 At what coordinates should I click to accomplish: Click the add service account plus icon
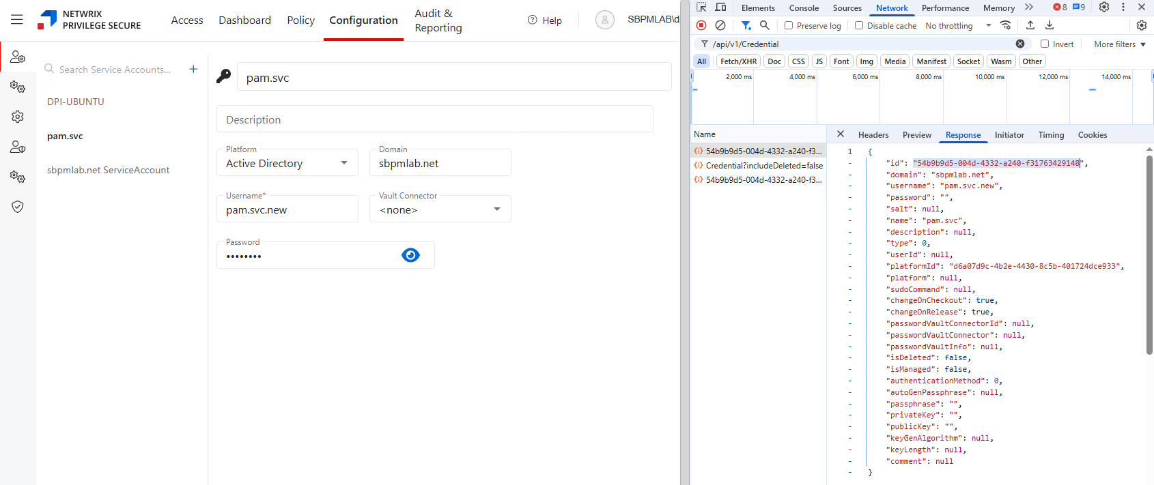(x=193, y=69)
